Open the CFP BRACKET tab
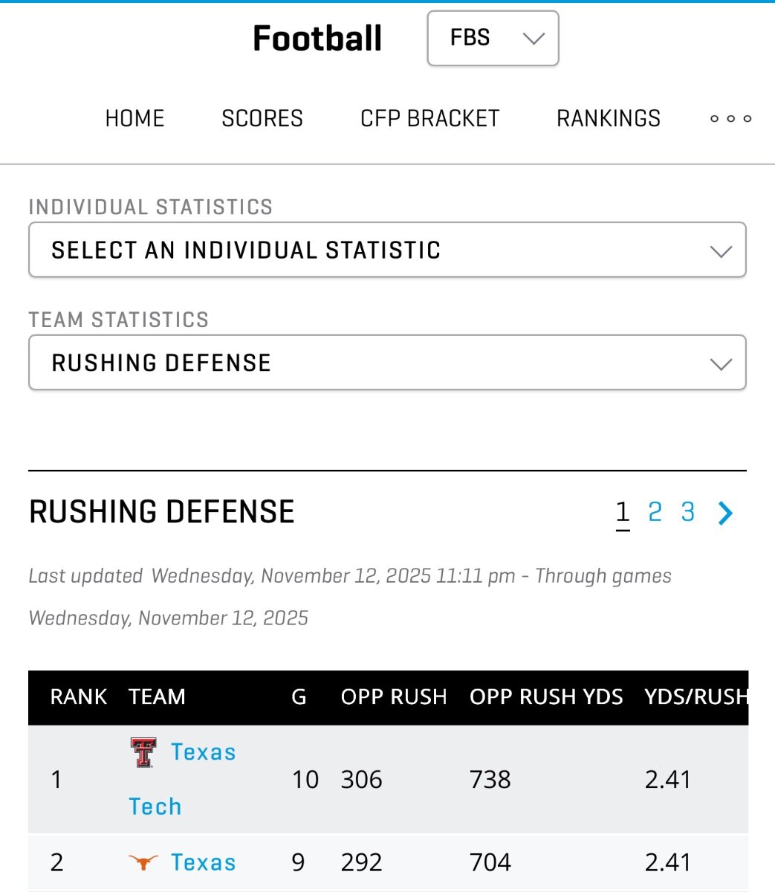 [429, 118]
